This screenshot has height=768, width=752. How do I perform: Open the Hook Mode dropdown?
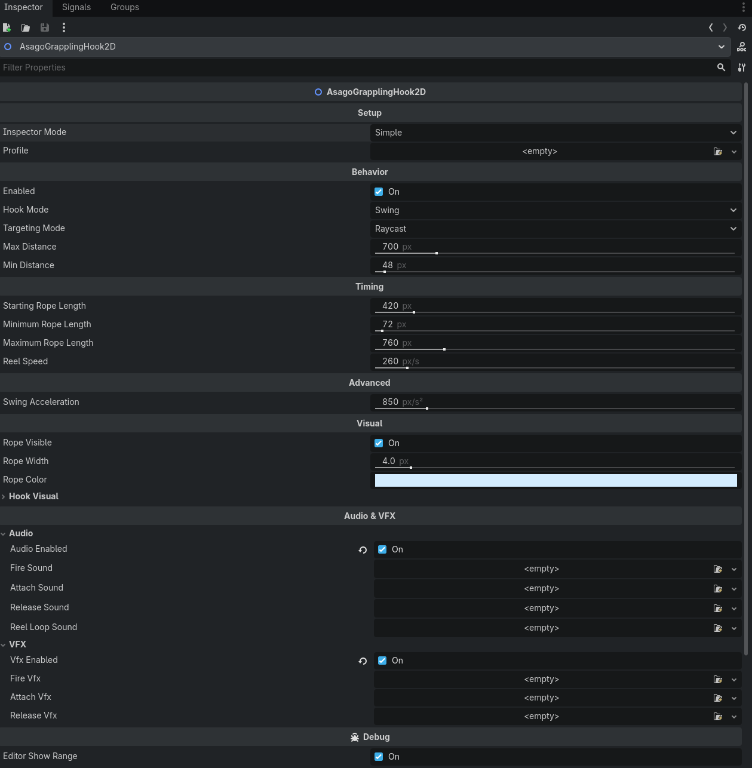pos(555,210)
